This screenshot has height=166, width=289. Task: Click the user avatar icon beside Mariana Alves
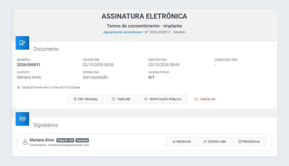[x=25, y=142]
